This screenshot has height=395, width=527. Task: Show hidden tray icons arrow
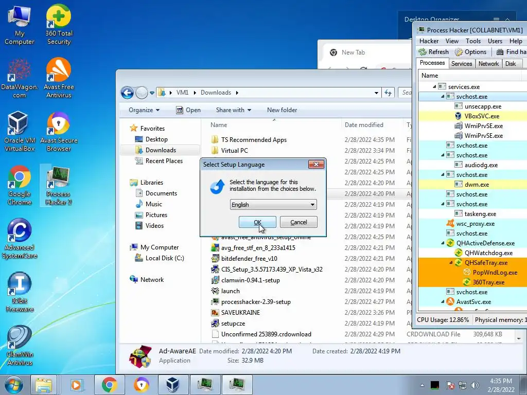422,385
